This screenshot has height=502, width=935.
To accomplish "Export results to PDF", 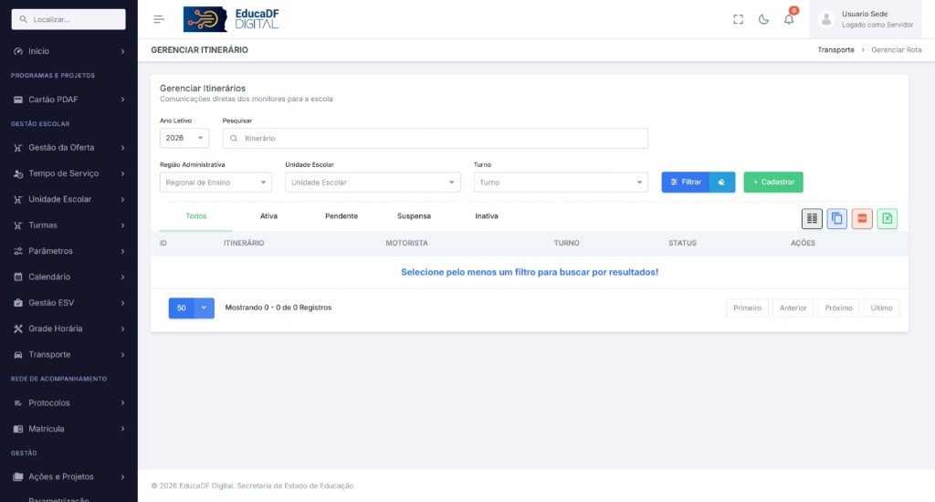I will [x=862, y=219].
